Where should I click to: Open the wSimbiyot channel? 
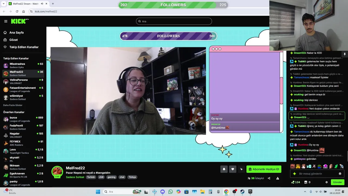coord(23,97)
